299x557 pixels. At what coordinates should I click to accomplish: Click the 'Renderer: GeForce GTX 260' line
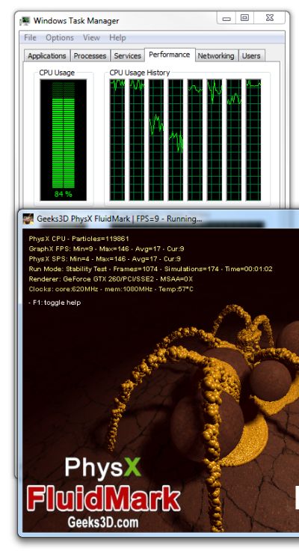(111, 278)
